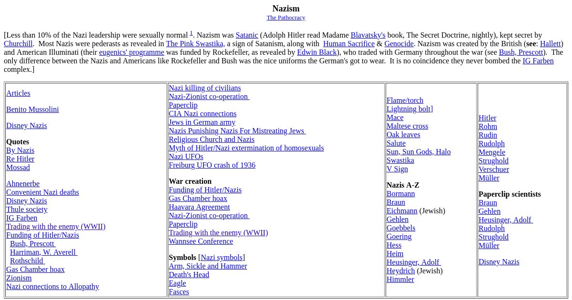Follow Nazis Punishing Nazis For Mistreating Jews link

tap(237, 131)
